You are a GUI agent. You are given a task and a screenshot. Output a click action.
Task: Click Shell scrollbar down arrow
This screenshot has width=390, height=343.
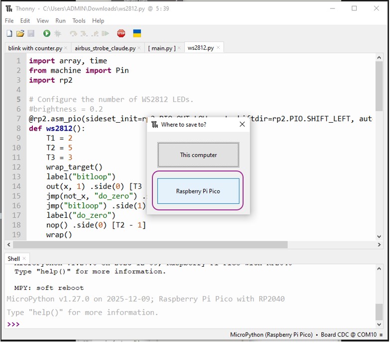coord(379,325)
